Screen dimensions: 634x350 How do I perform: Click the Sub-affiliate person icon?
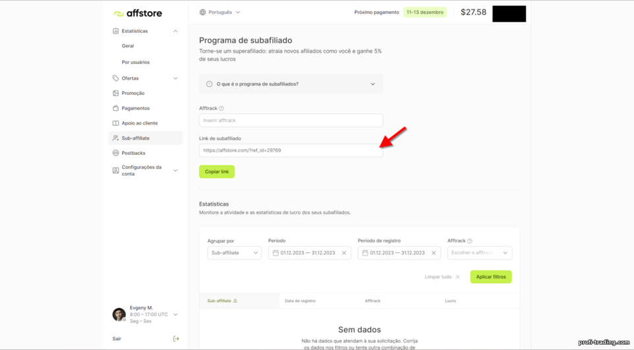point(116,138)
